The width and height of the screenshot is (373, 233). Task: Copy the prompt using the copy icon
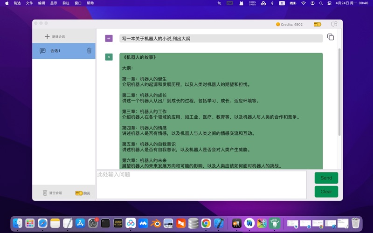pyautogui.click(x=331, y=37)
